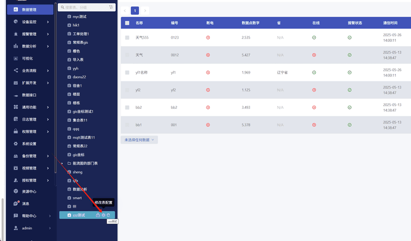Go to next page arrow
This screenshot has width=411, height=241.
tap(145, 10)
